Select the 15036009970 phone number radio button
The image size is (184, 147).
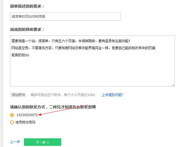(x=12, y=115)
